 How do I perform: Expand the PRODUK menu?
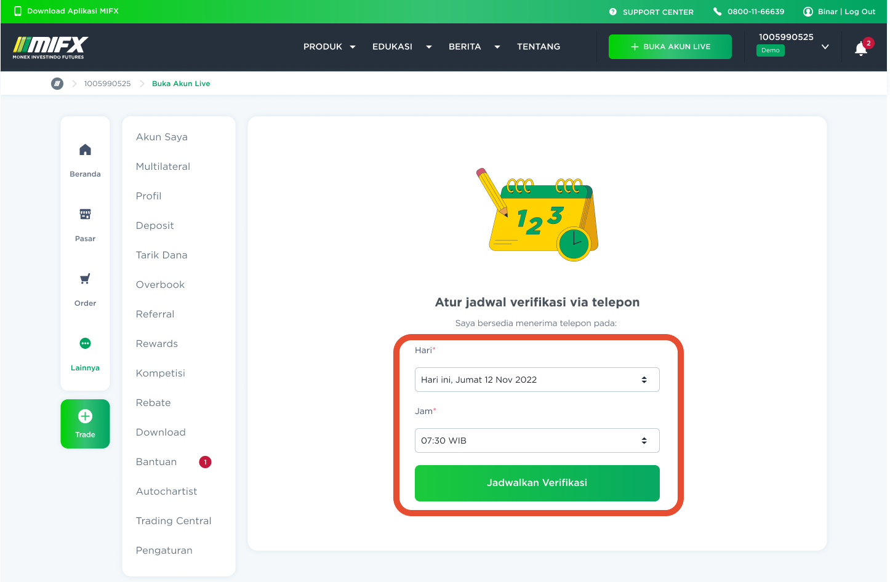[x=329, y=47]
